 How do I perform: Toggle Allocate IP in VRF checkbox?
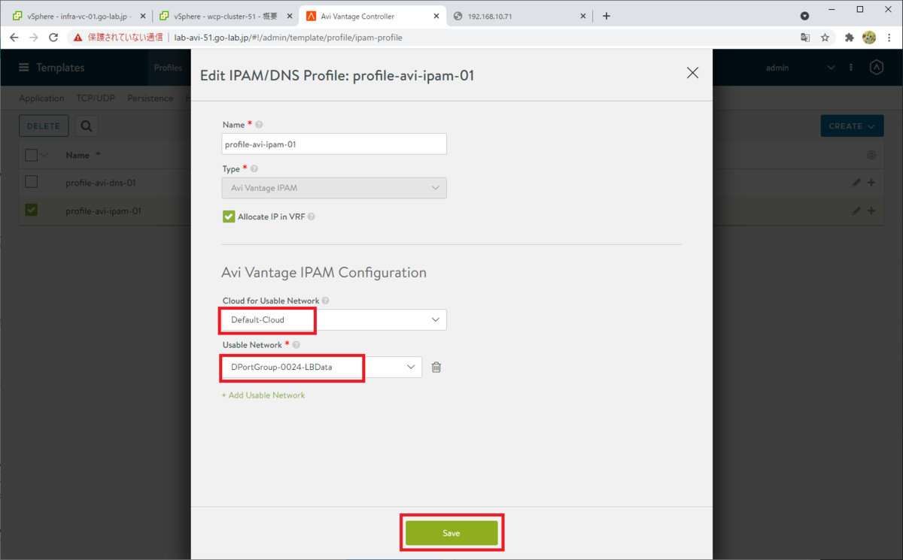click(x=229, y=216)
